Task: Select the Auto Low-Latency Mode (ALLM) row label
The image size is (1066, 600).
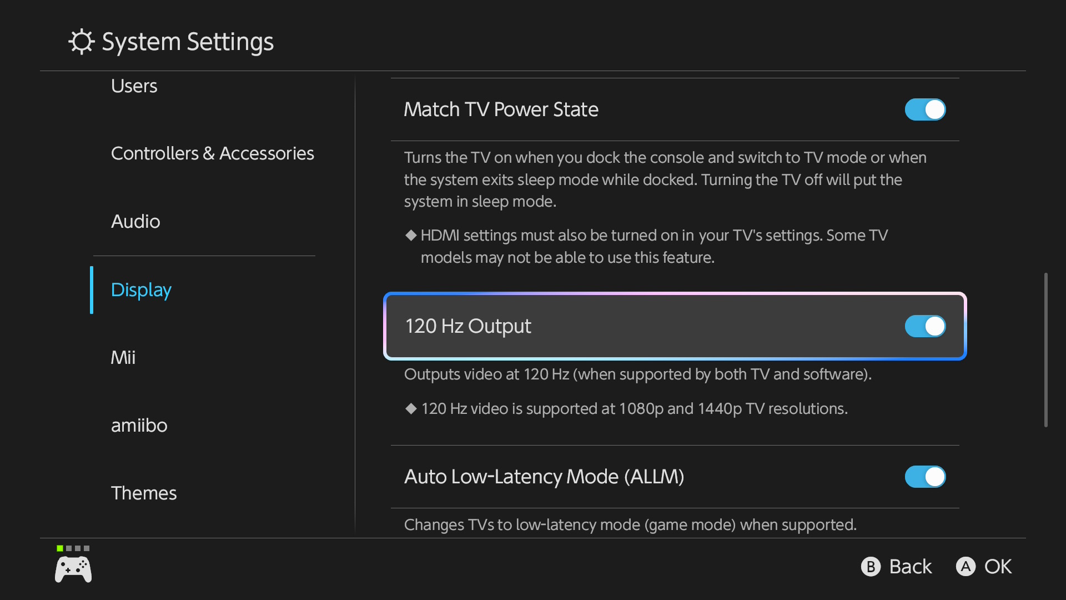Action: click(x=544, y=477)
